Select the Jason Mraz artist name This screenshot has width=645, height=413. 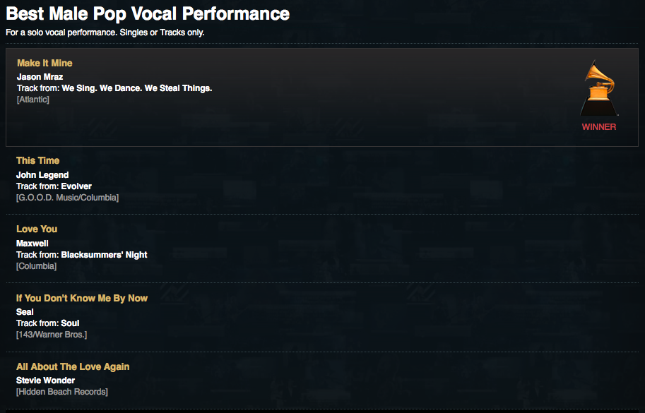tap(40, 77)
